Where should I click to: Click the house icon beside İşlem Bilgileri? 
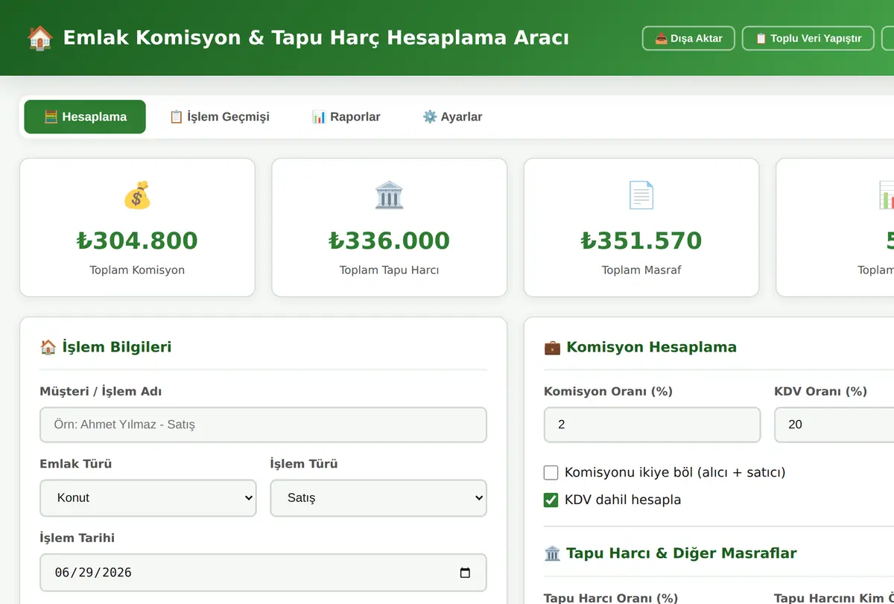(48, 347)
